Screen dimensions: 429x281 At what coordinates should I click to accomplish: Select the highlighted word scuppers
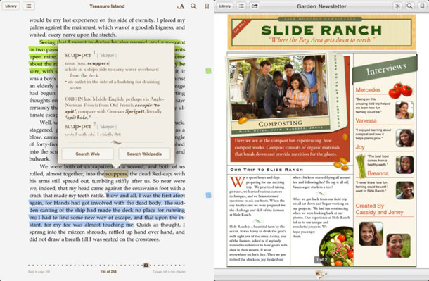point(116,174)
